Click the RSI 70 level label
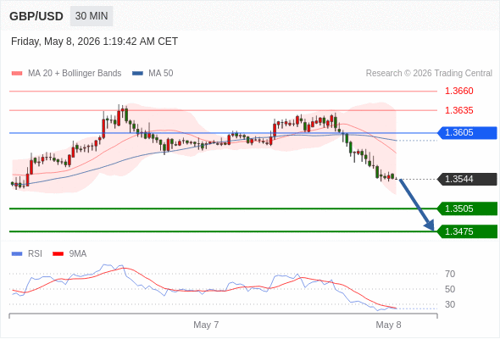The image size is (500, 339). point(450,274)
